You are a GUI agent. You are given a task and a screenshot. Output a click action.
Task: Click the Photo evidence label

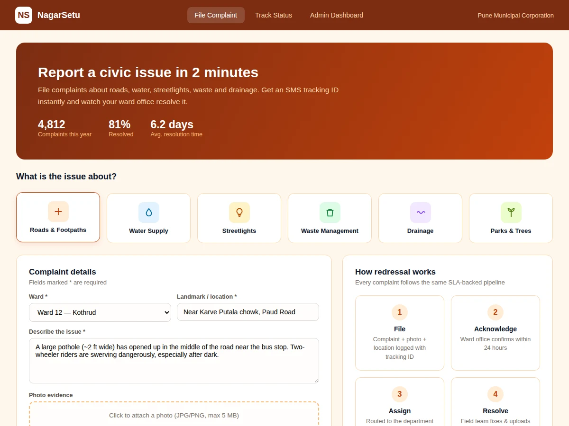pyautogui.click(x=51, y=395)
